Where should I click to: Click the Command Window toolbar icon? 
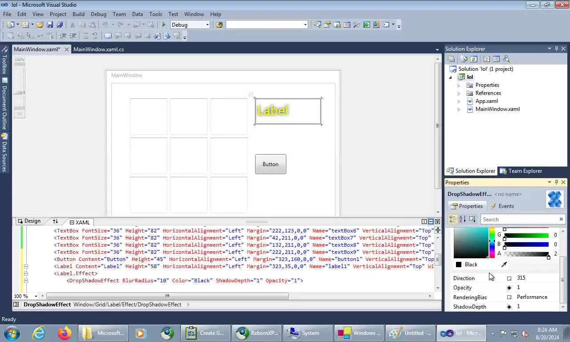point(386,25)
